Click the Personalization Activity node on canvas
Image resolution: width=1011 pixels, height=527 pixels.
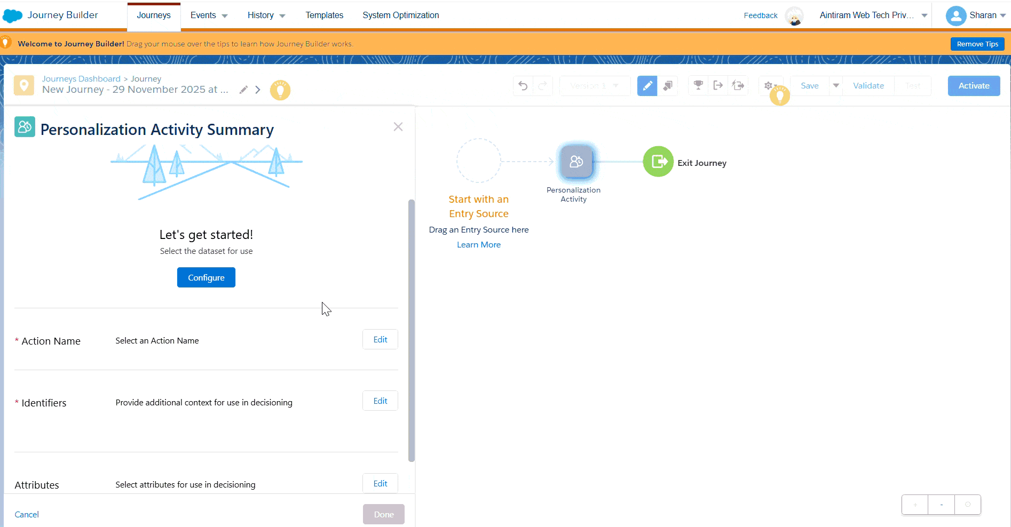pyautogui.click(x=576, y=162)
